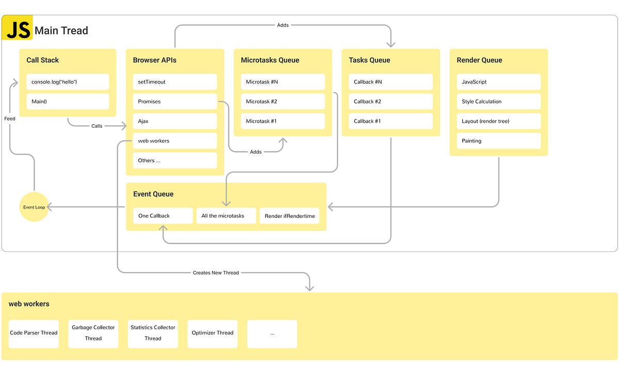
Task: Click the Layout (render tree) entry
Action: pos(498,121)
